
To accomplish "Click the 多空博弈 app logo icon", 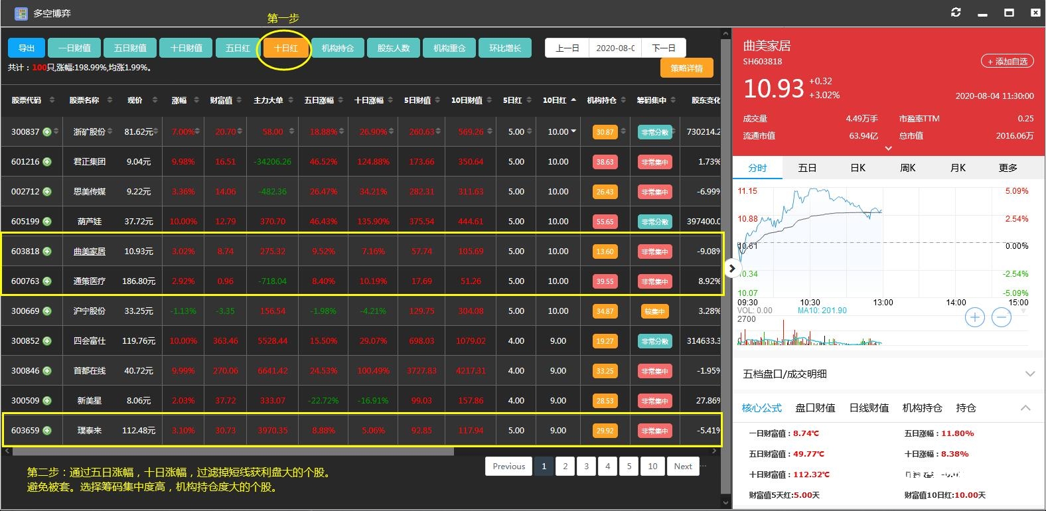I will [x=21, y=13].
